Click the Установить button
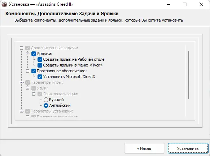Screen dimensions: 210x156 tap(188, 148)
